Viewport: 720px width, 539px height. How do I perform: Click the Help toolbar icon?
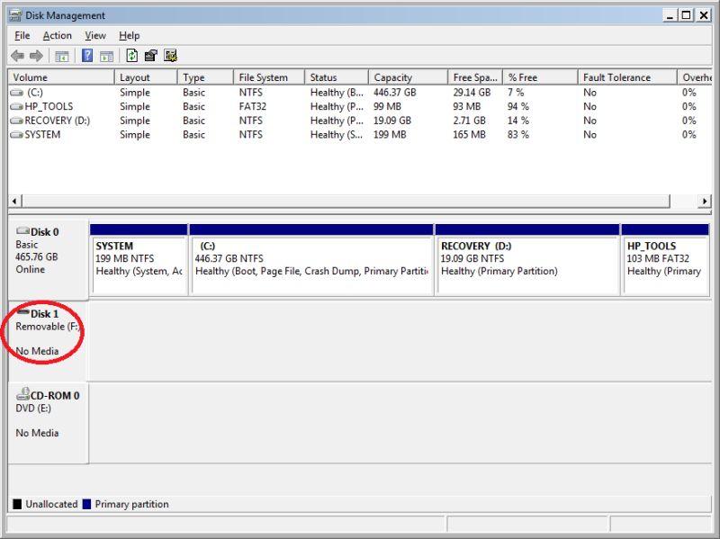pyautogui.click(x=87, y=55)
